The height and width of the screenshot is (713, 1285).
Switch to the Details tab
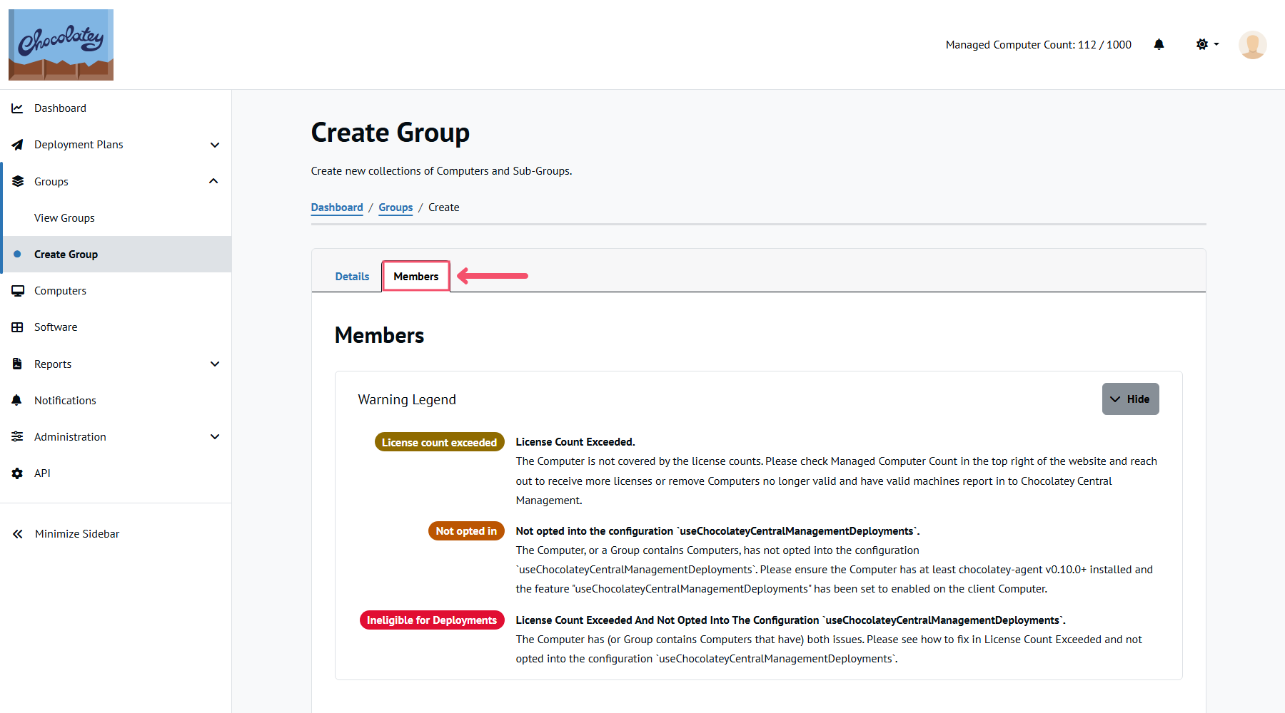click(x=352, y=277)
